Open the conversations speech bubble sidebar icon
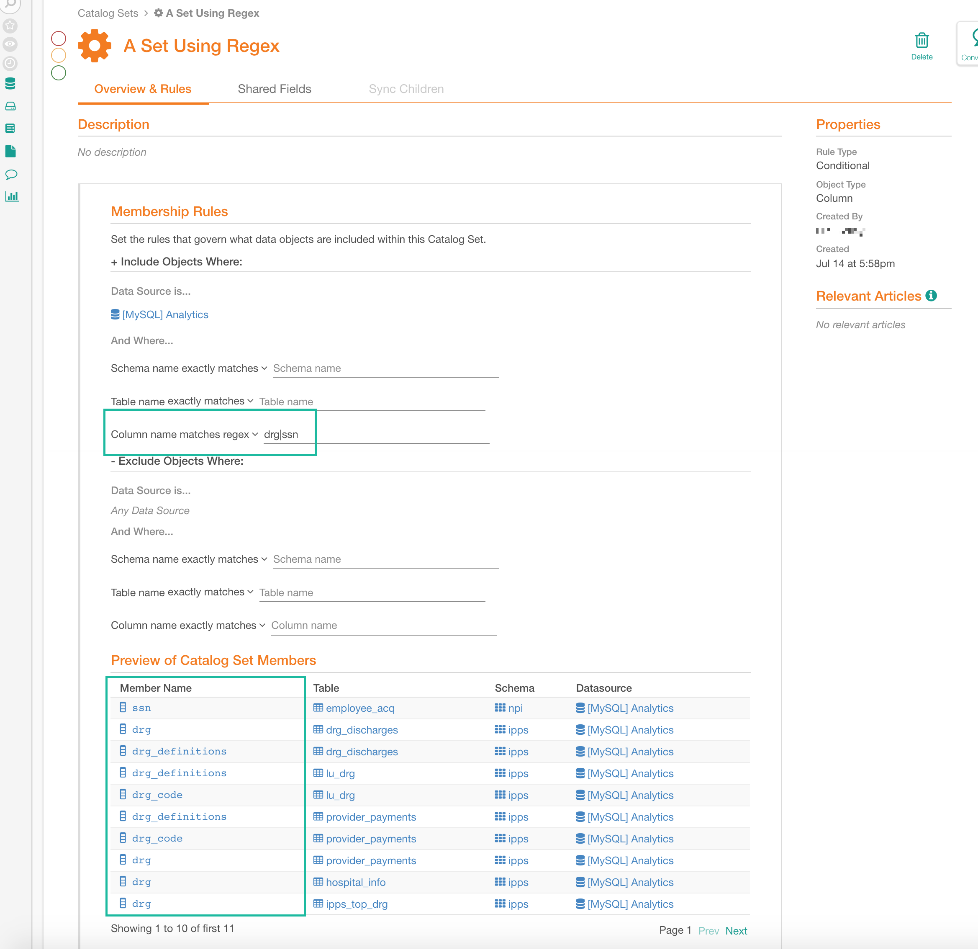Screen dimensions: 978x950 (x=11, y=174)
